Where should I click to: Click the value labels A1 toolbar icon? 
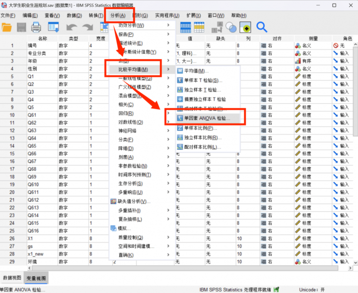[217, 27]
